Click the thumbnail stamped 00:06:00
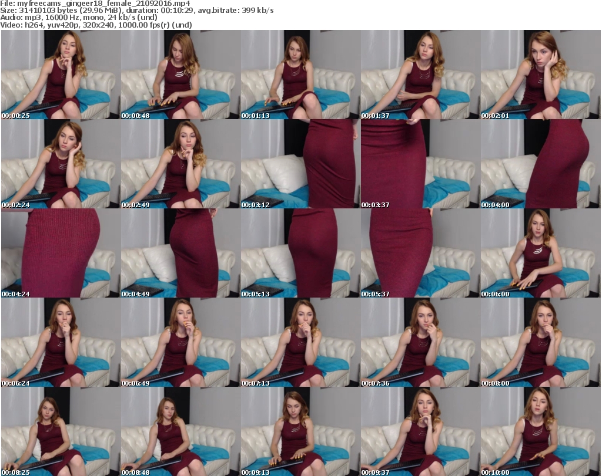Screen dimensions: 602x476 541,254
